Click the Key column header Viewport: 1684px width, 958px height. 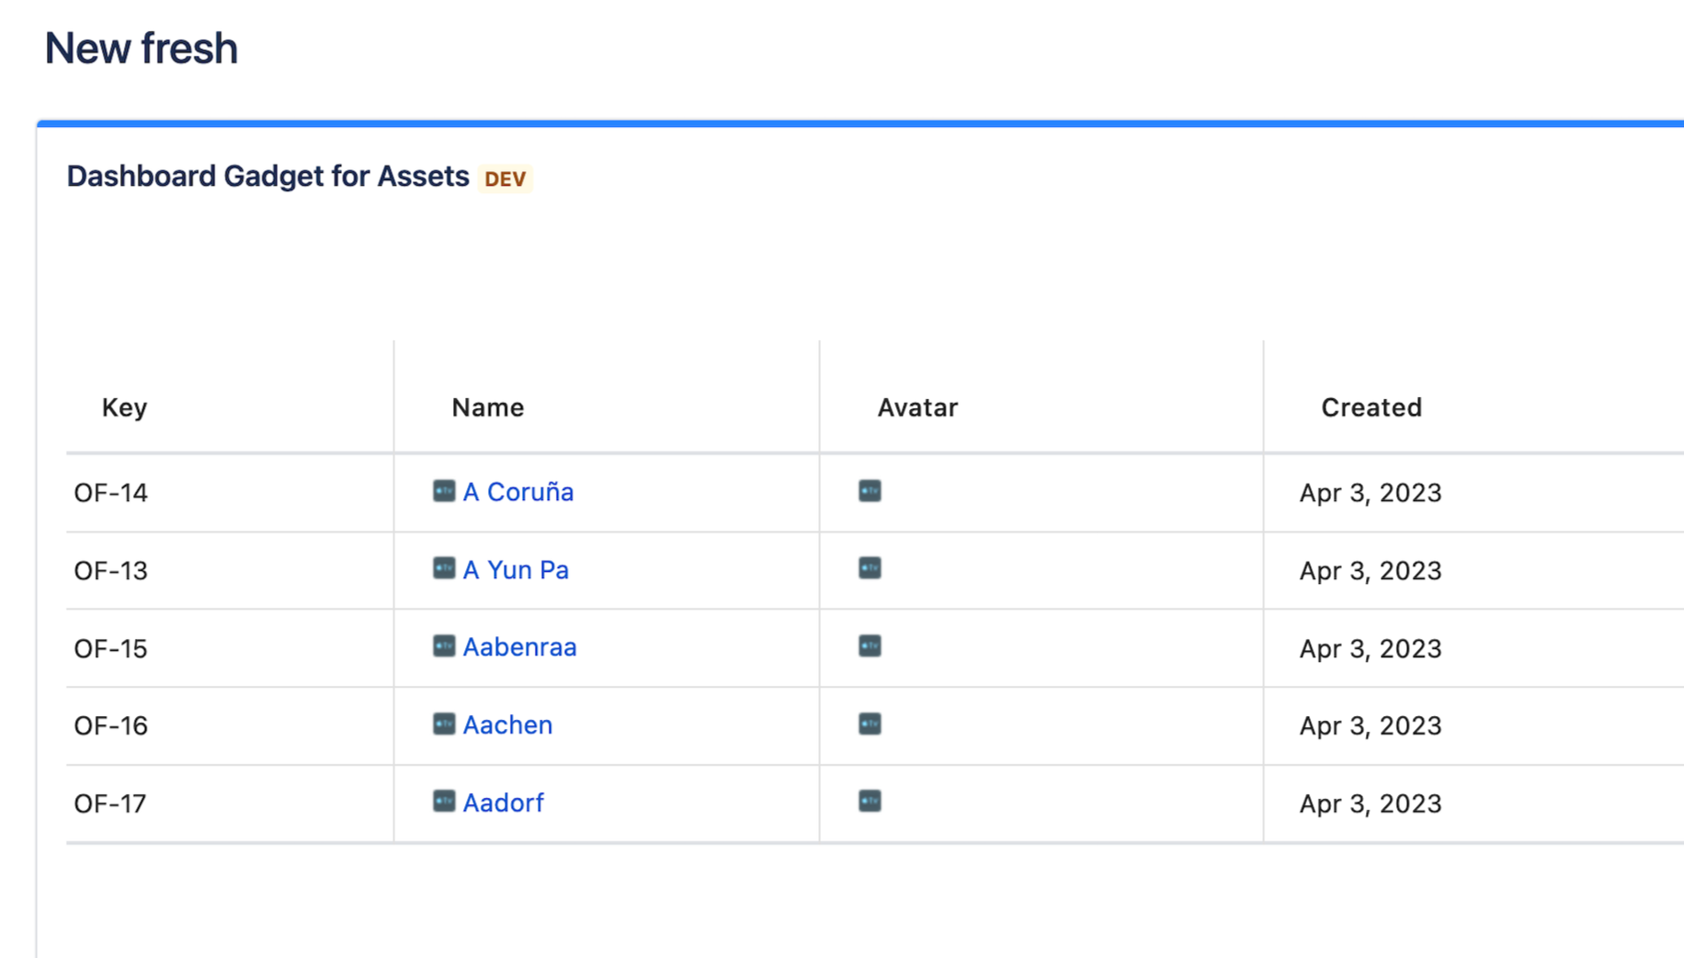tap(124, 407)
